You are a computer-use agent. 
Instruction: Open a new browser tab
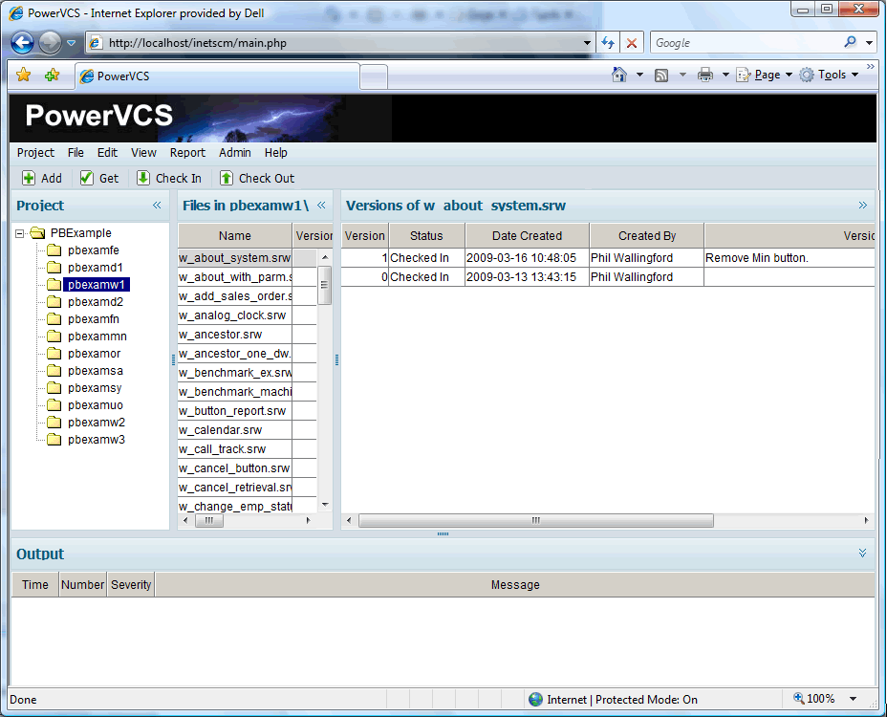click(x=374, y=77)
